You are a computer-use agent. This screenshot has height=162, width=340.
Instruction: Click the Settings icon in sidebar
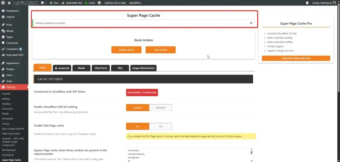click(3, 87)
